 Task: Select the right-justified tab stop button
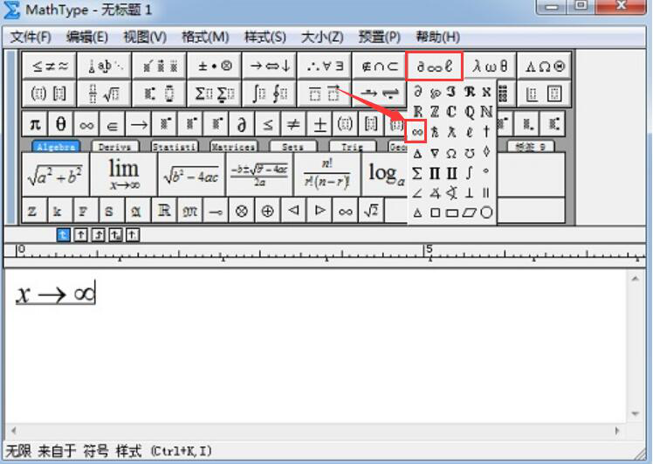click(98, 235)
